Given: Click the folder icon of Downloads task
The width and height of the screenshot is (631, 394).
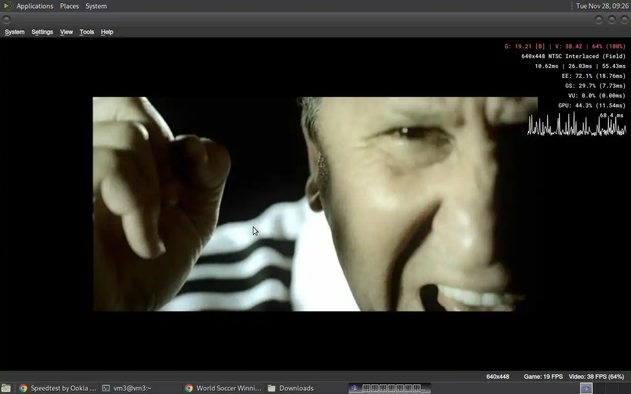Looking at the screenshot, I should point(272,388).
